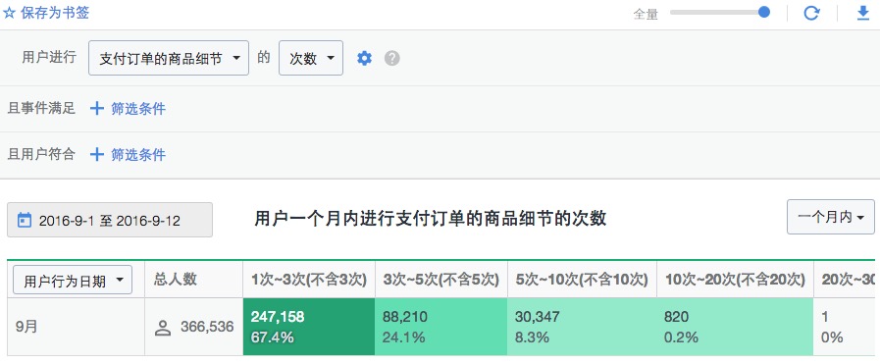Click plus icon beside 且事件满足
The image size is (880, 363).
click(x=97, y=108)
